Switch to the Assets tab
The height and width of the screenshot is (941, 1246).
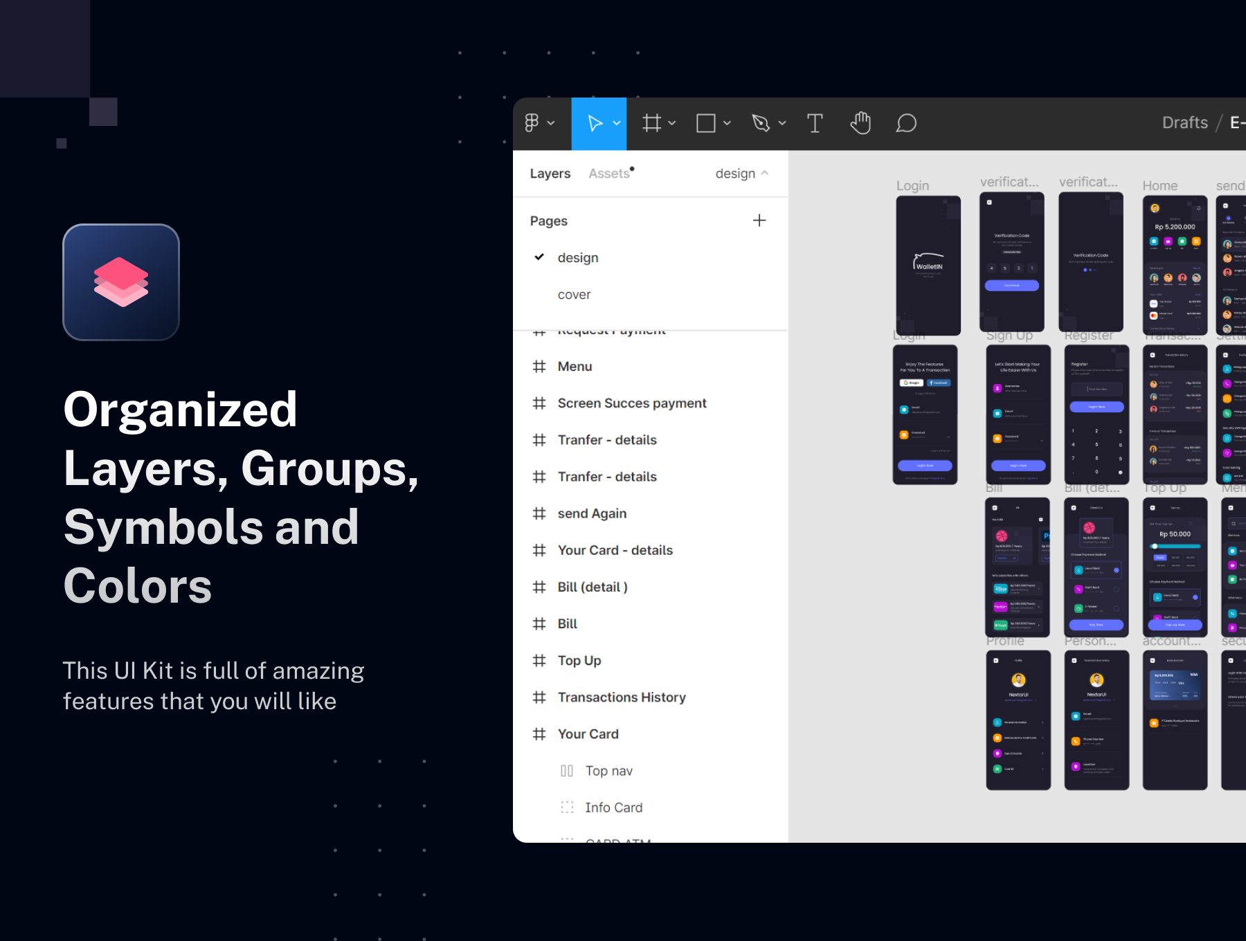[609, 174]
